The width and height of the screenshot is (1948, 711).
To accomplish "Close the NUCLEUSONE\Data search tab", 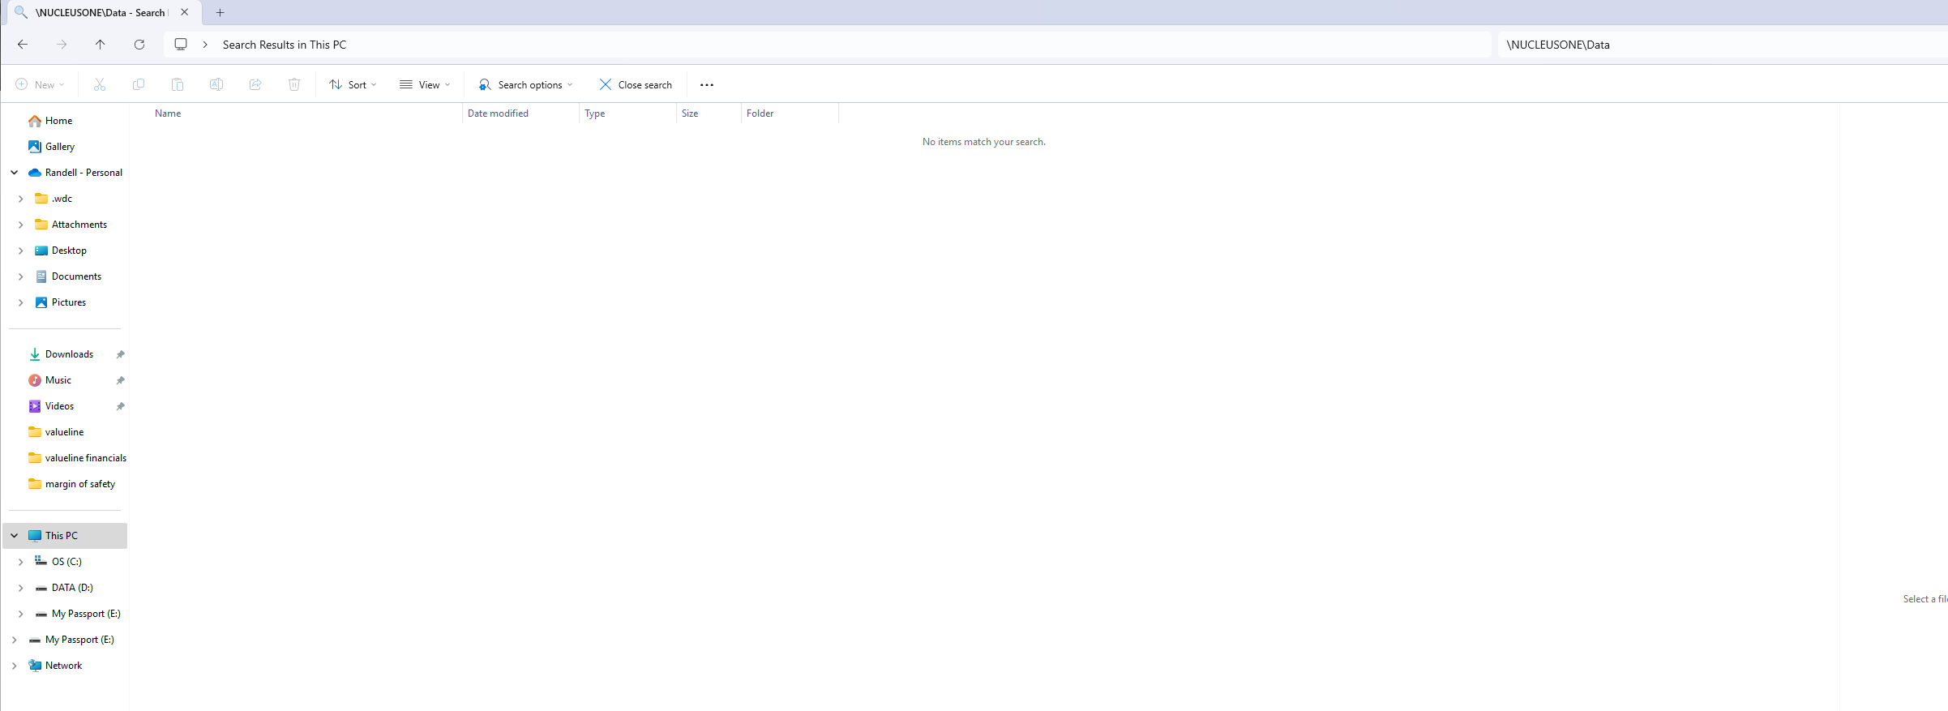I will (x=185, y=12).
